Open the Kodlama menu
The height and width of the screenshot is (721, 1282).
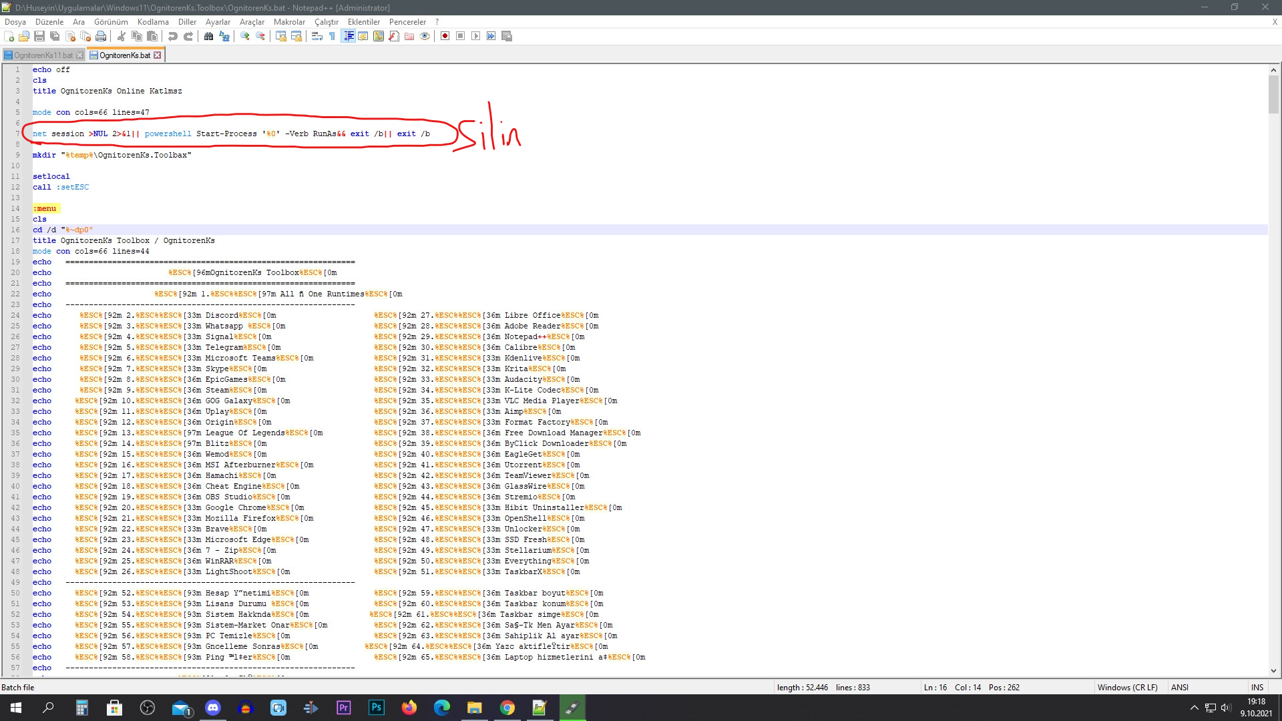153,22
